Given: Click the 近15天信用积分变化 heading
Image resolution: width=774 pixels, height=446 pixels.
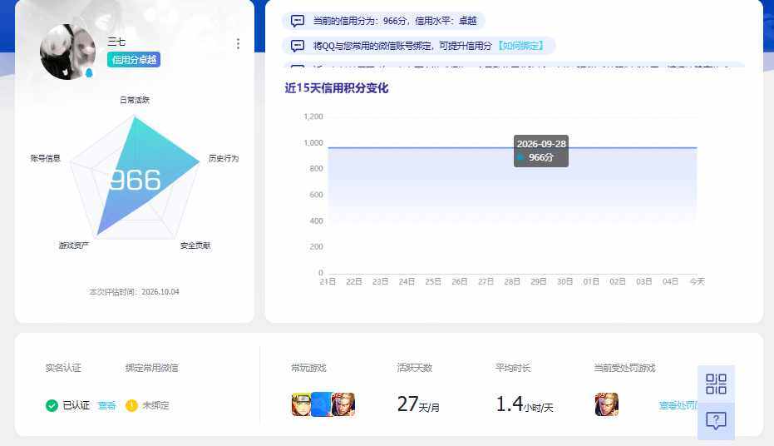Looking at the screenshot, I should pyautogui.click(x=337, y=88).
